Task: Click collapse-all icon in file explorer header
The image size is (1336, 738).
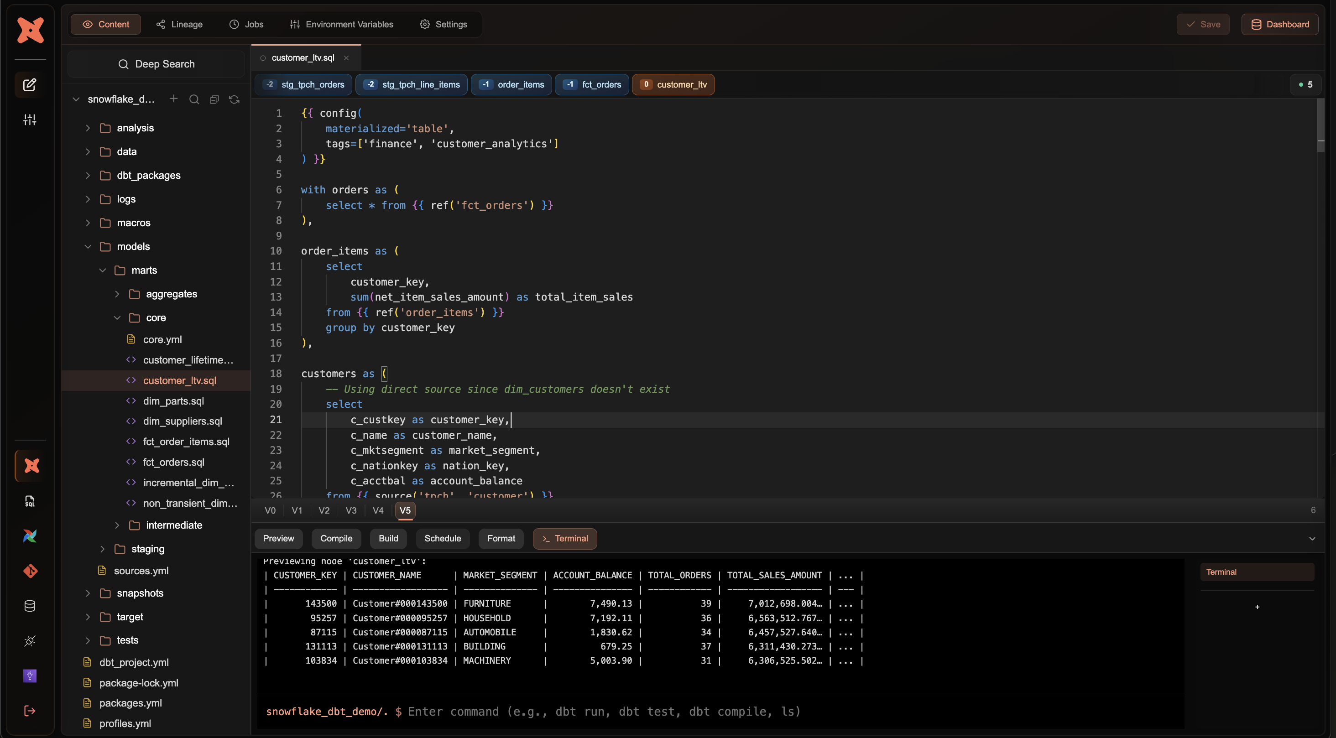Action: (x=214, y=99)
